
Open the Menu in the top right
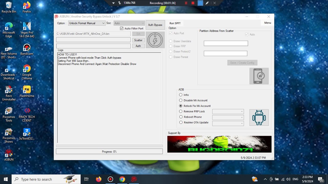(x=267, y=22)
